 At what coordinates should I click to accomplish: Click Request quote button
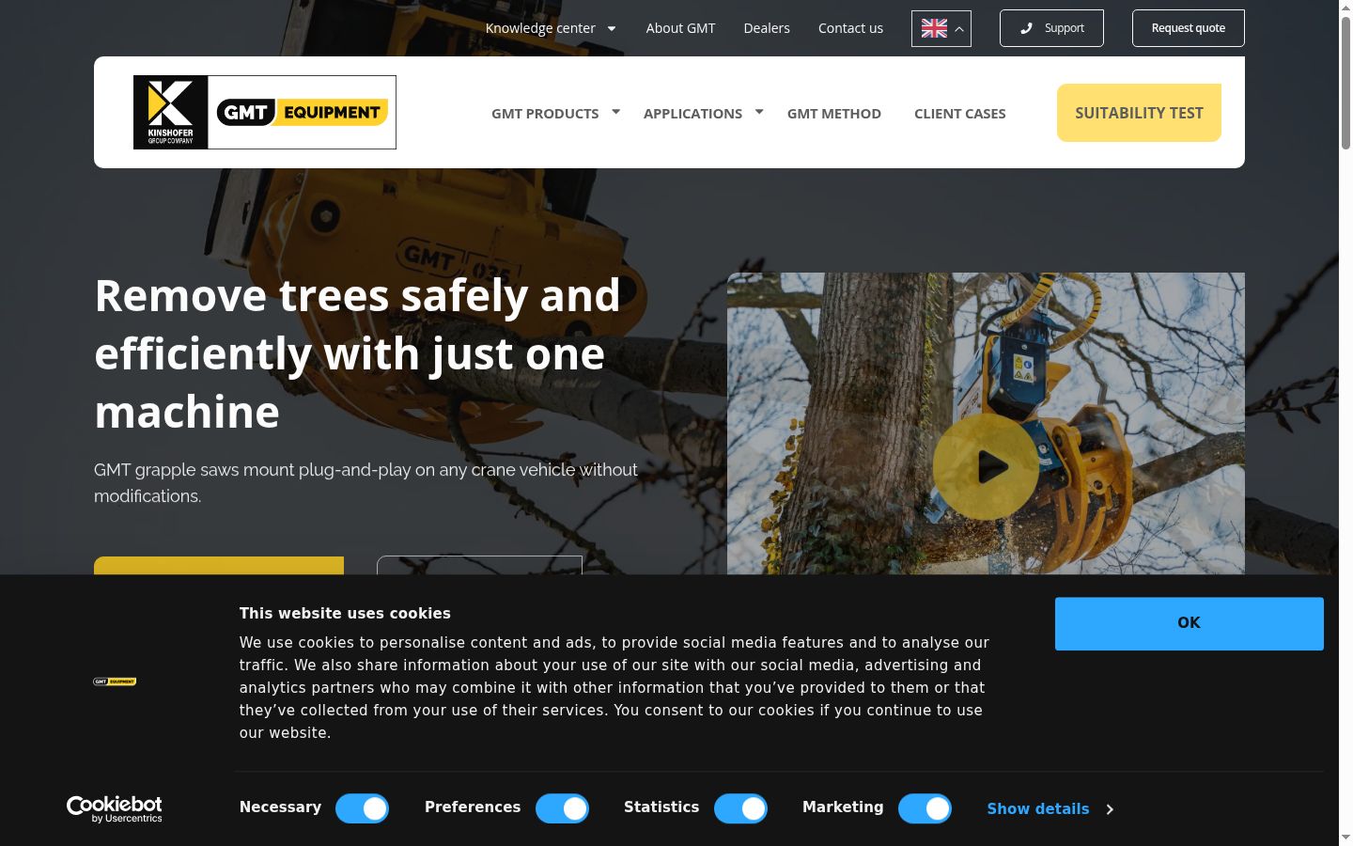1189,28
